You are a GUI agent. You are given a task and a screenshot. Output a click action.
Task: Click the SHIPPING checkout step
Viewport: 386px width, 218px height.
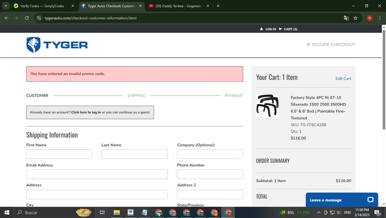coord(136,95)
